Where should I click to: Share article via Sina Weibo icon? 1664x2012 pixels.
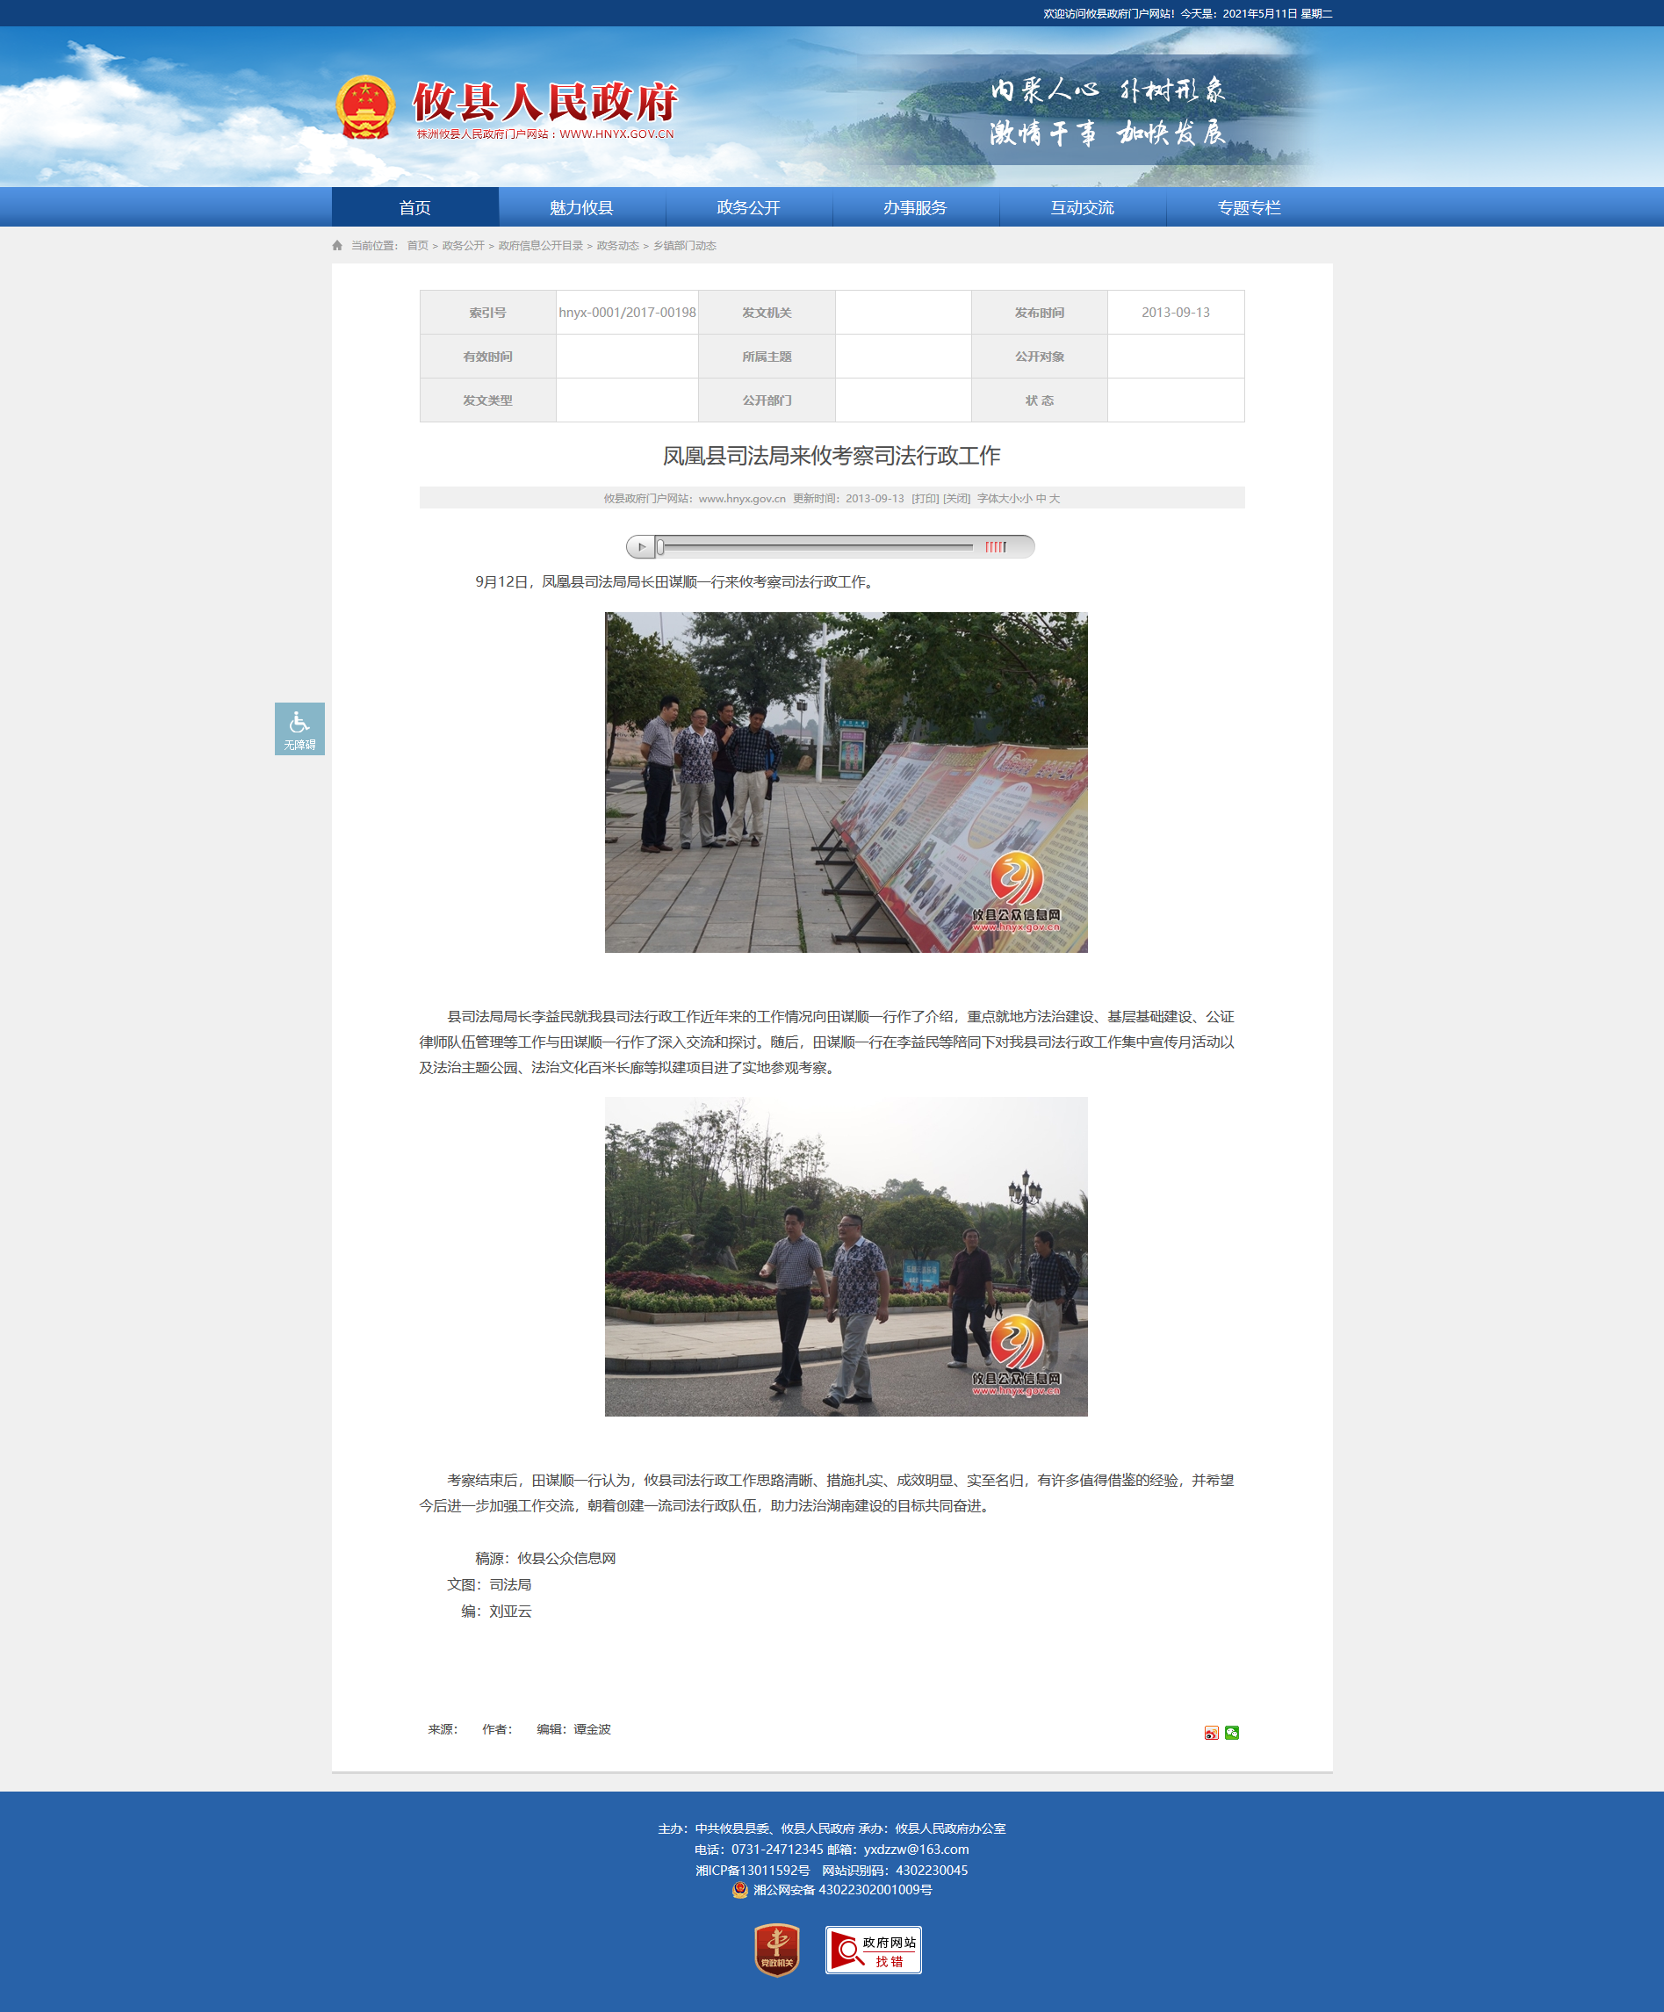coord(1211,1732)
